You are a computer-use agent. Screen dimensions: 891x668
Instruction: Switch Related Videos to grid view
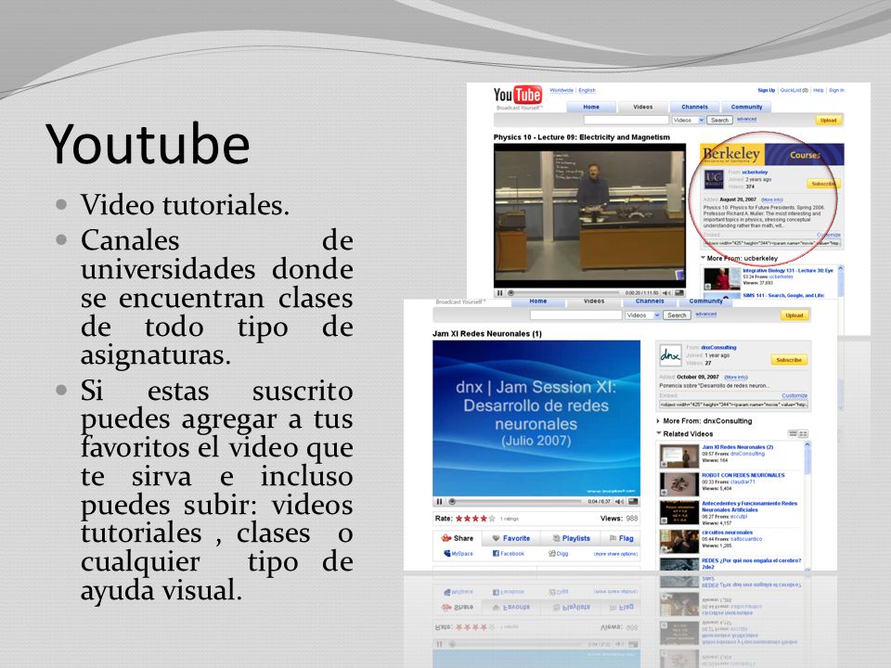click(804, 434)
